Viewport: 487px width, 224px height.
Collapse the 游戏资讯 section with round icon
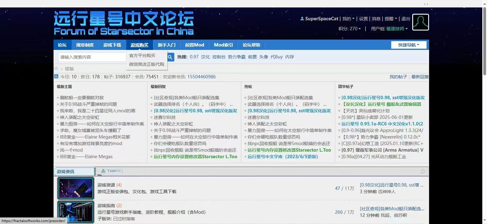tap(423, 171)
